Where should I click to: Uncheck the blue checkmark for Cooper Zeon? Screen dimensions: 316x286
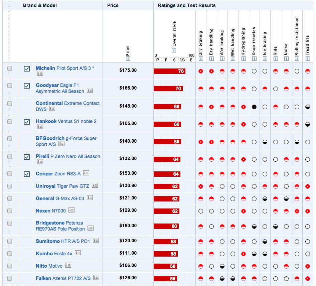tap(27, 174)
